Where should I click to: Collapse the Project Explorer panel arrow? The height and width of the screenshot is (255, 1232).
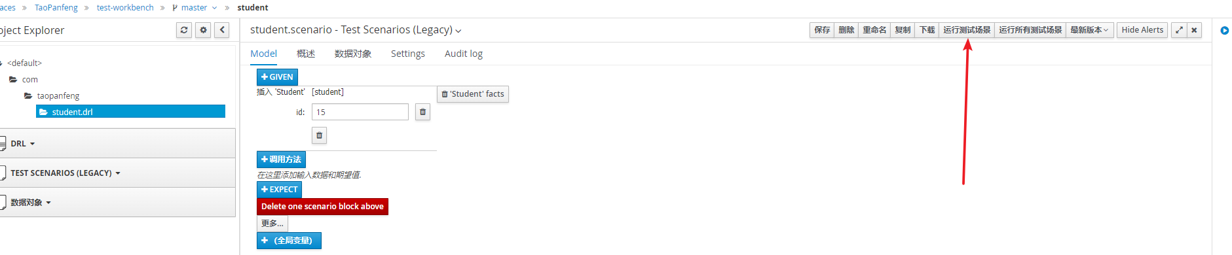[222, 30]
